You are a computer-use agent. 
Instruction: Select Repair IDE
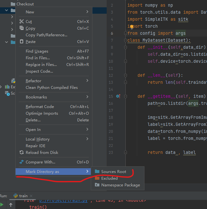coord(54,146)
